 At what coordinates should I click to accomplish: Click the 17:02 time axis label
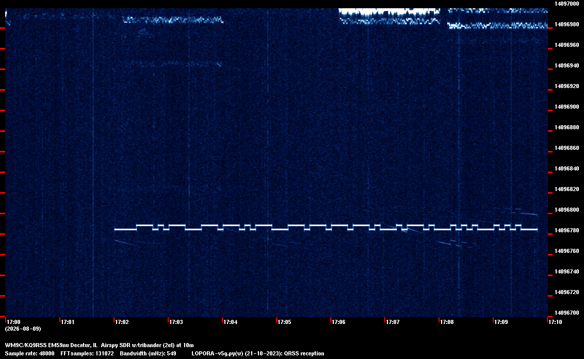(x=122, y=322)
